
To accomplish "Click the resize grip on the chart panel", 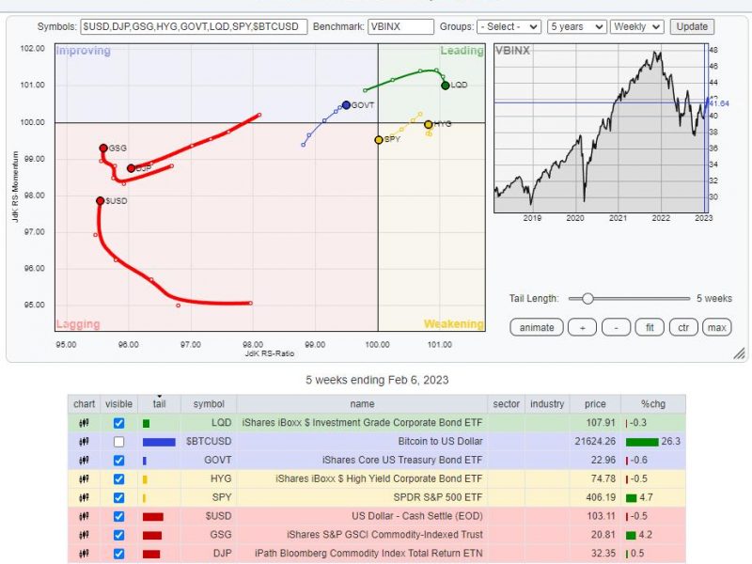I will (739, 353).
